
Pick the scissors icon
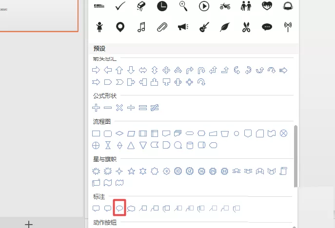pyautogui.click(x=246, y=27)
